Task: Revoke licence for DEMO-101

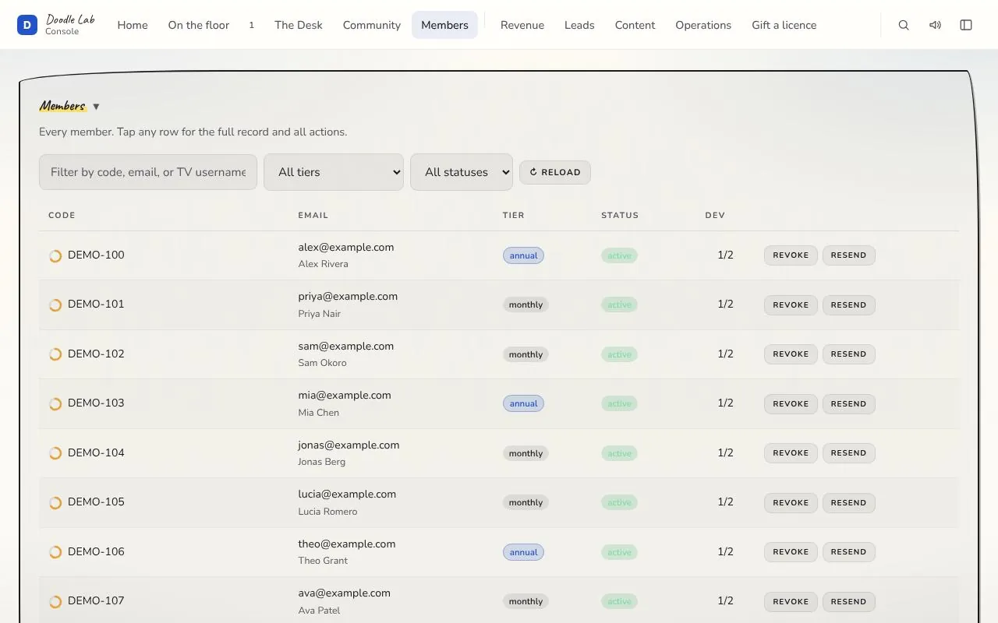Action: coord(791,304)
